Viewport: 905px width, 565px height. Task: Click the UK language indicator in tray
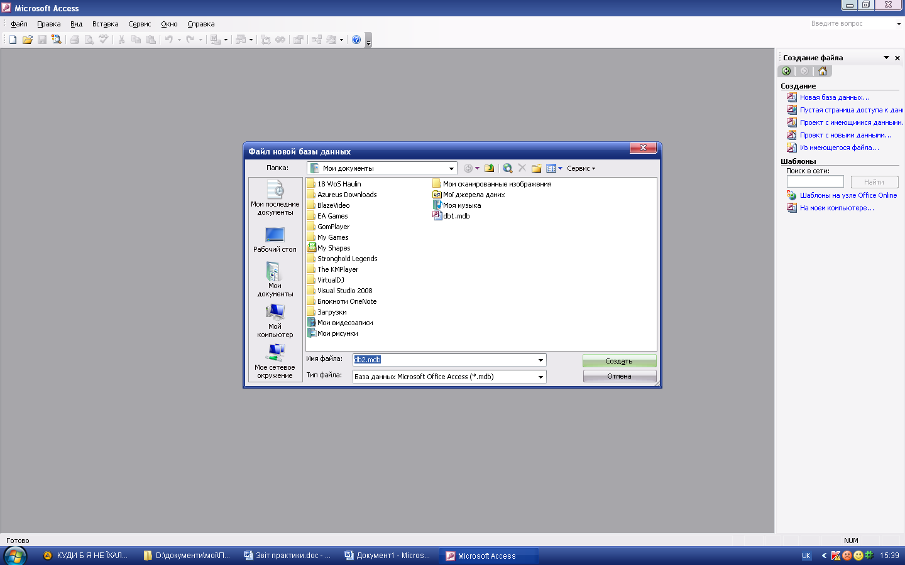[x=806, y=556]
